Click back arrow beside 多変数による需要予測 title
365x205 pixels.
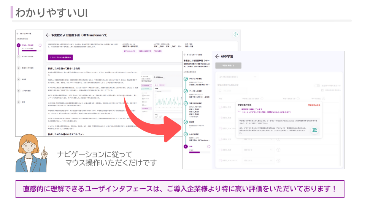[48, 35]
